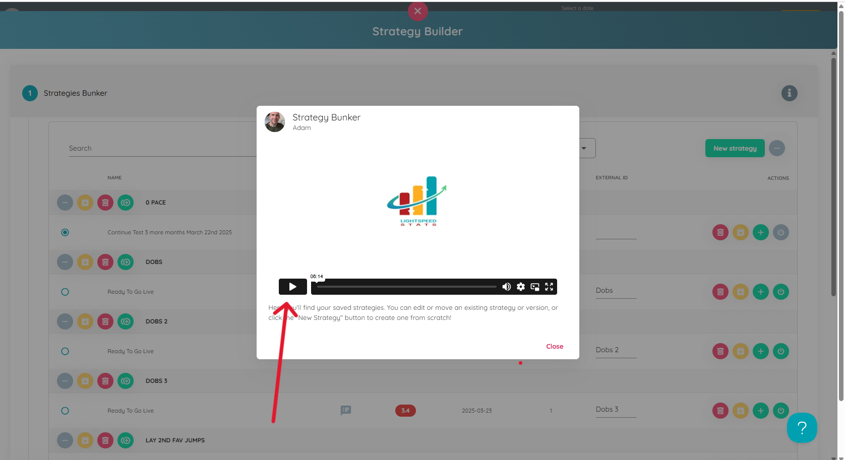The image size is (845, 460).
Task: Archive the DOBS 3 strategy group
Action: pos(85,381)
